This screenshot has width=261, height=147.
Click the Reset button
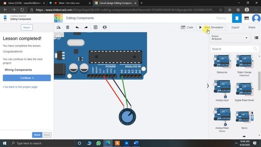[x=37, y=135]
